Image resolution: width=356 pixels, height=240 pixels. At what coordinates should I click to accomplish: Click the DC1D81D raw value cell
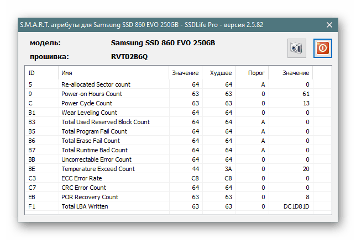pos(296,206)
